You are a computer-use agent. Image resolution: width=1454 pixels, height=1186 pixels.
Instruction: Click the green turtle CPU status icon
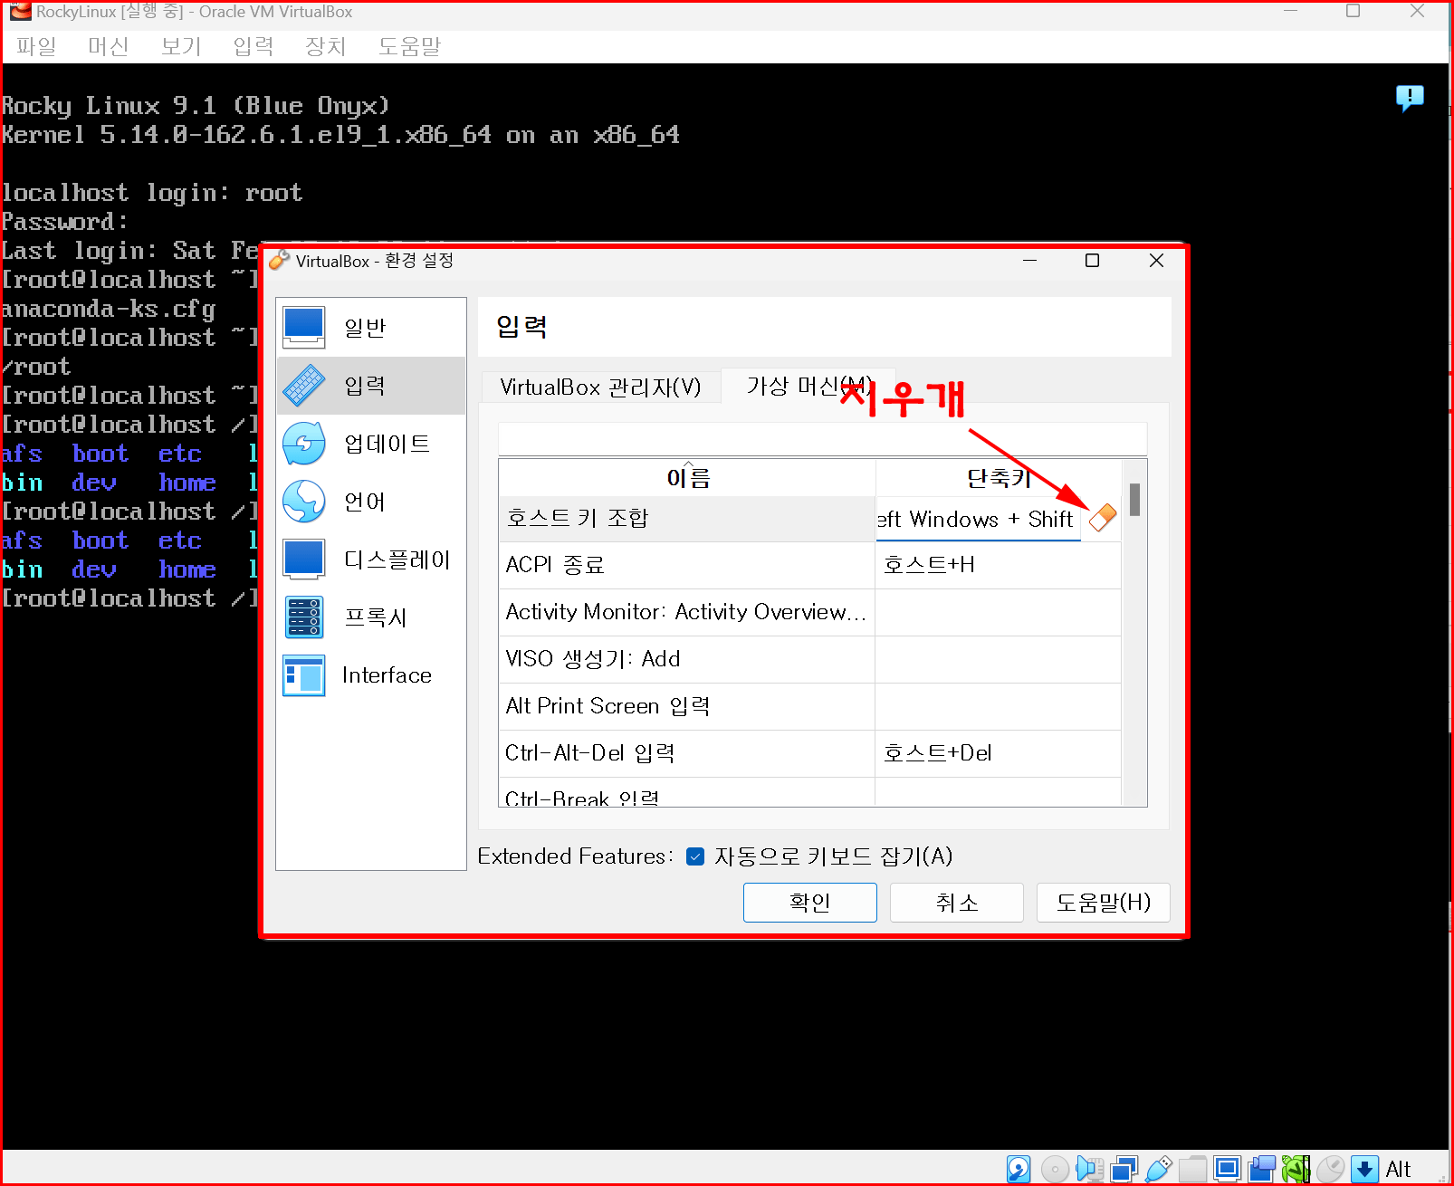point(1296,1169)
